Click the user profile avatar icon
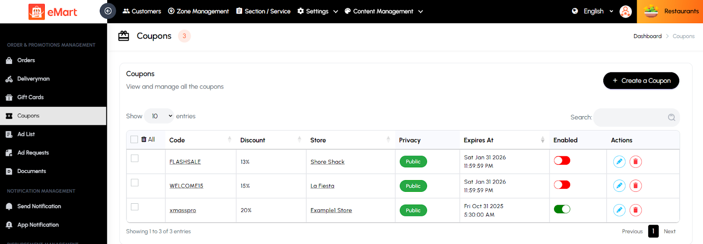The width and height of the screenshot is (703, 244). click(x=625, y=11)
